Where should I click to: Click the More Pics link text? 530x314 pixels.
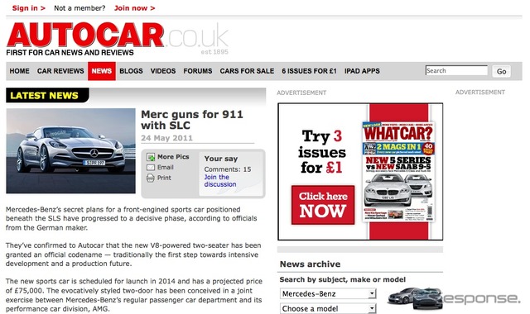click(173, 157)
